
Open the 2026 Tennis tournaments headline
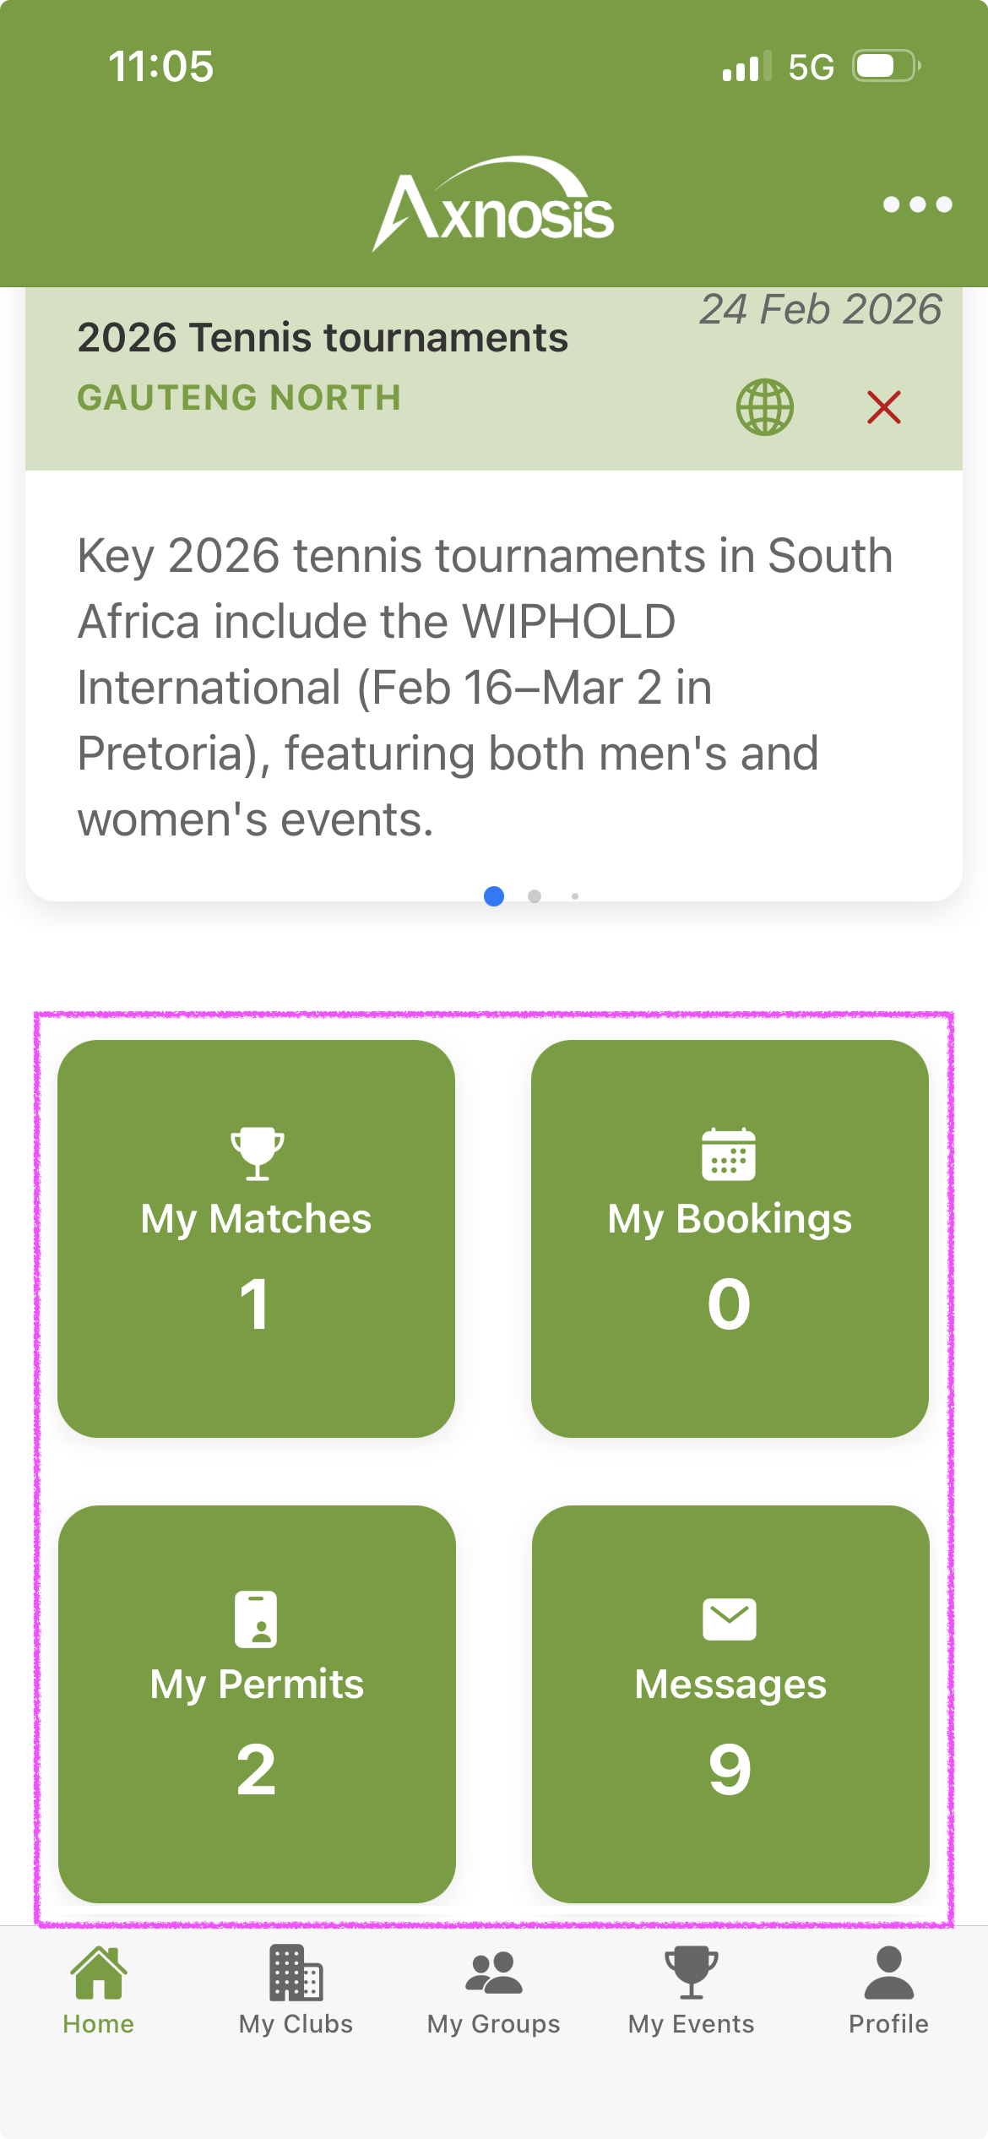(323, 338)
